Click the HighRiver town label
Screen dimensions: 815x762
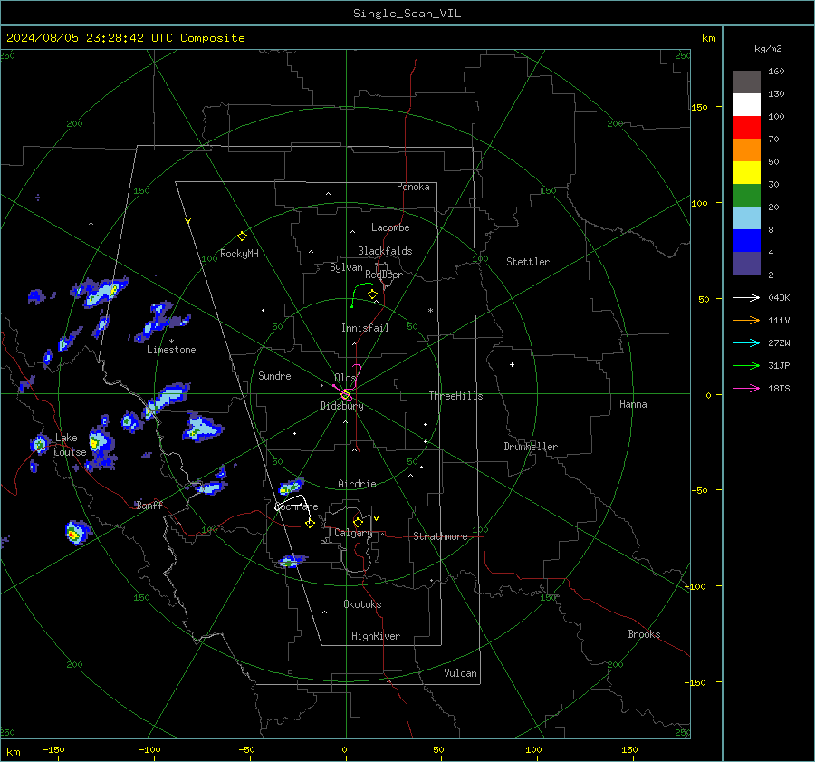coord(376,636)
